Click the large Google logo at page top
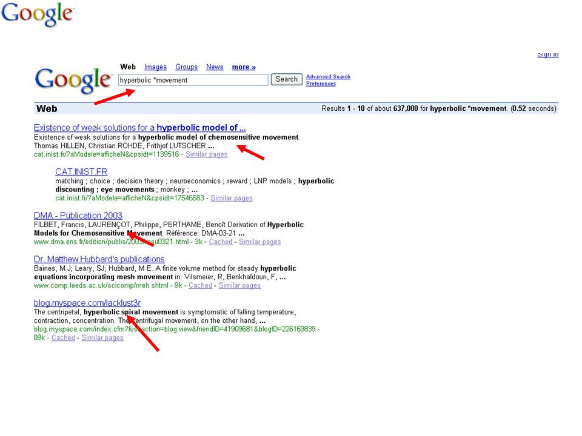 (38, 15)
